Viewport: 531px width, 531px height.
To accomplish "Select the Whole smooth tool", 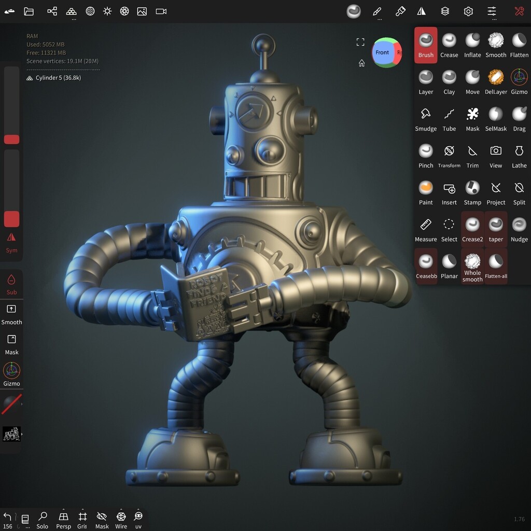I will coord(472,267).
